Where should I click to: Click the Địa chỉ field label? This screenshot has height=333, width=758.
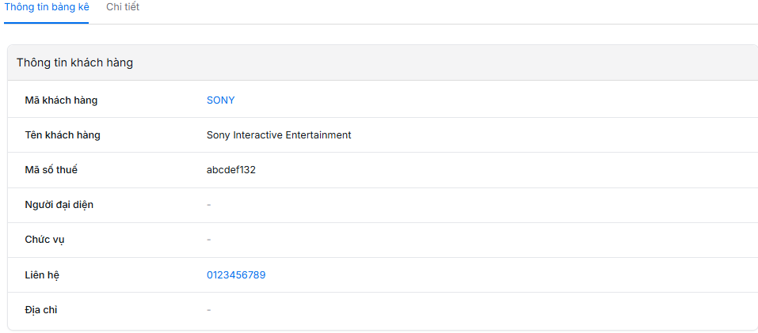pyautogui.click(x=41, y=310)
